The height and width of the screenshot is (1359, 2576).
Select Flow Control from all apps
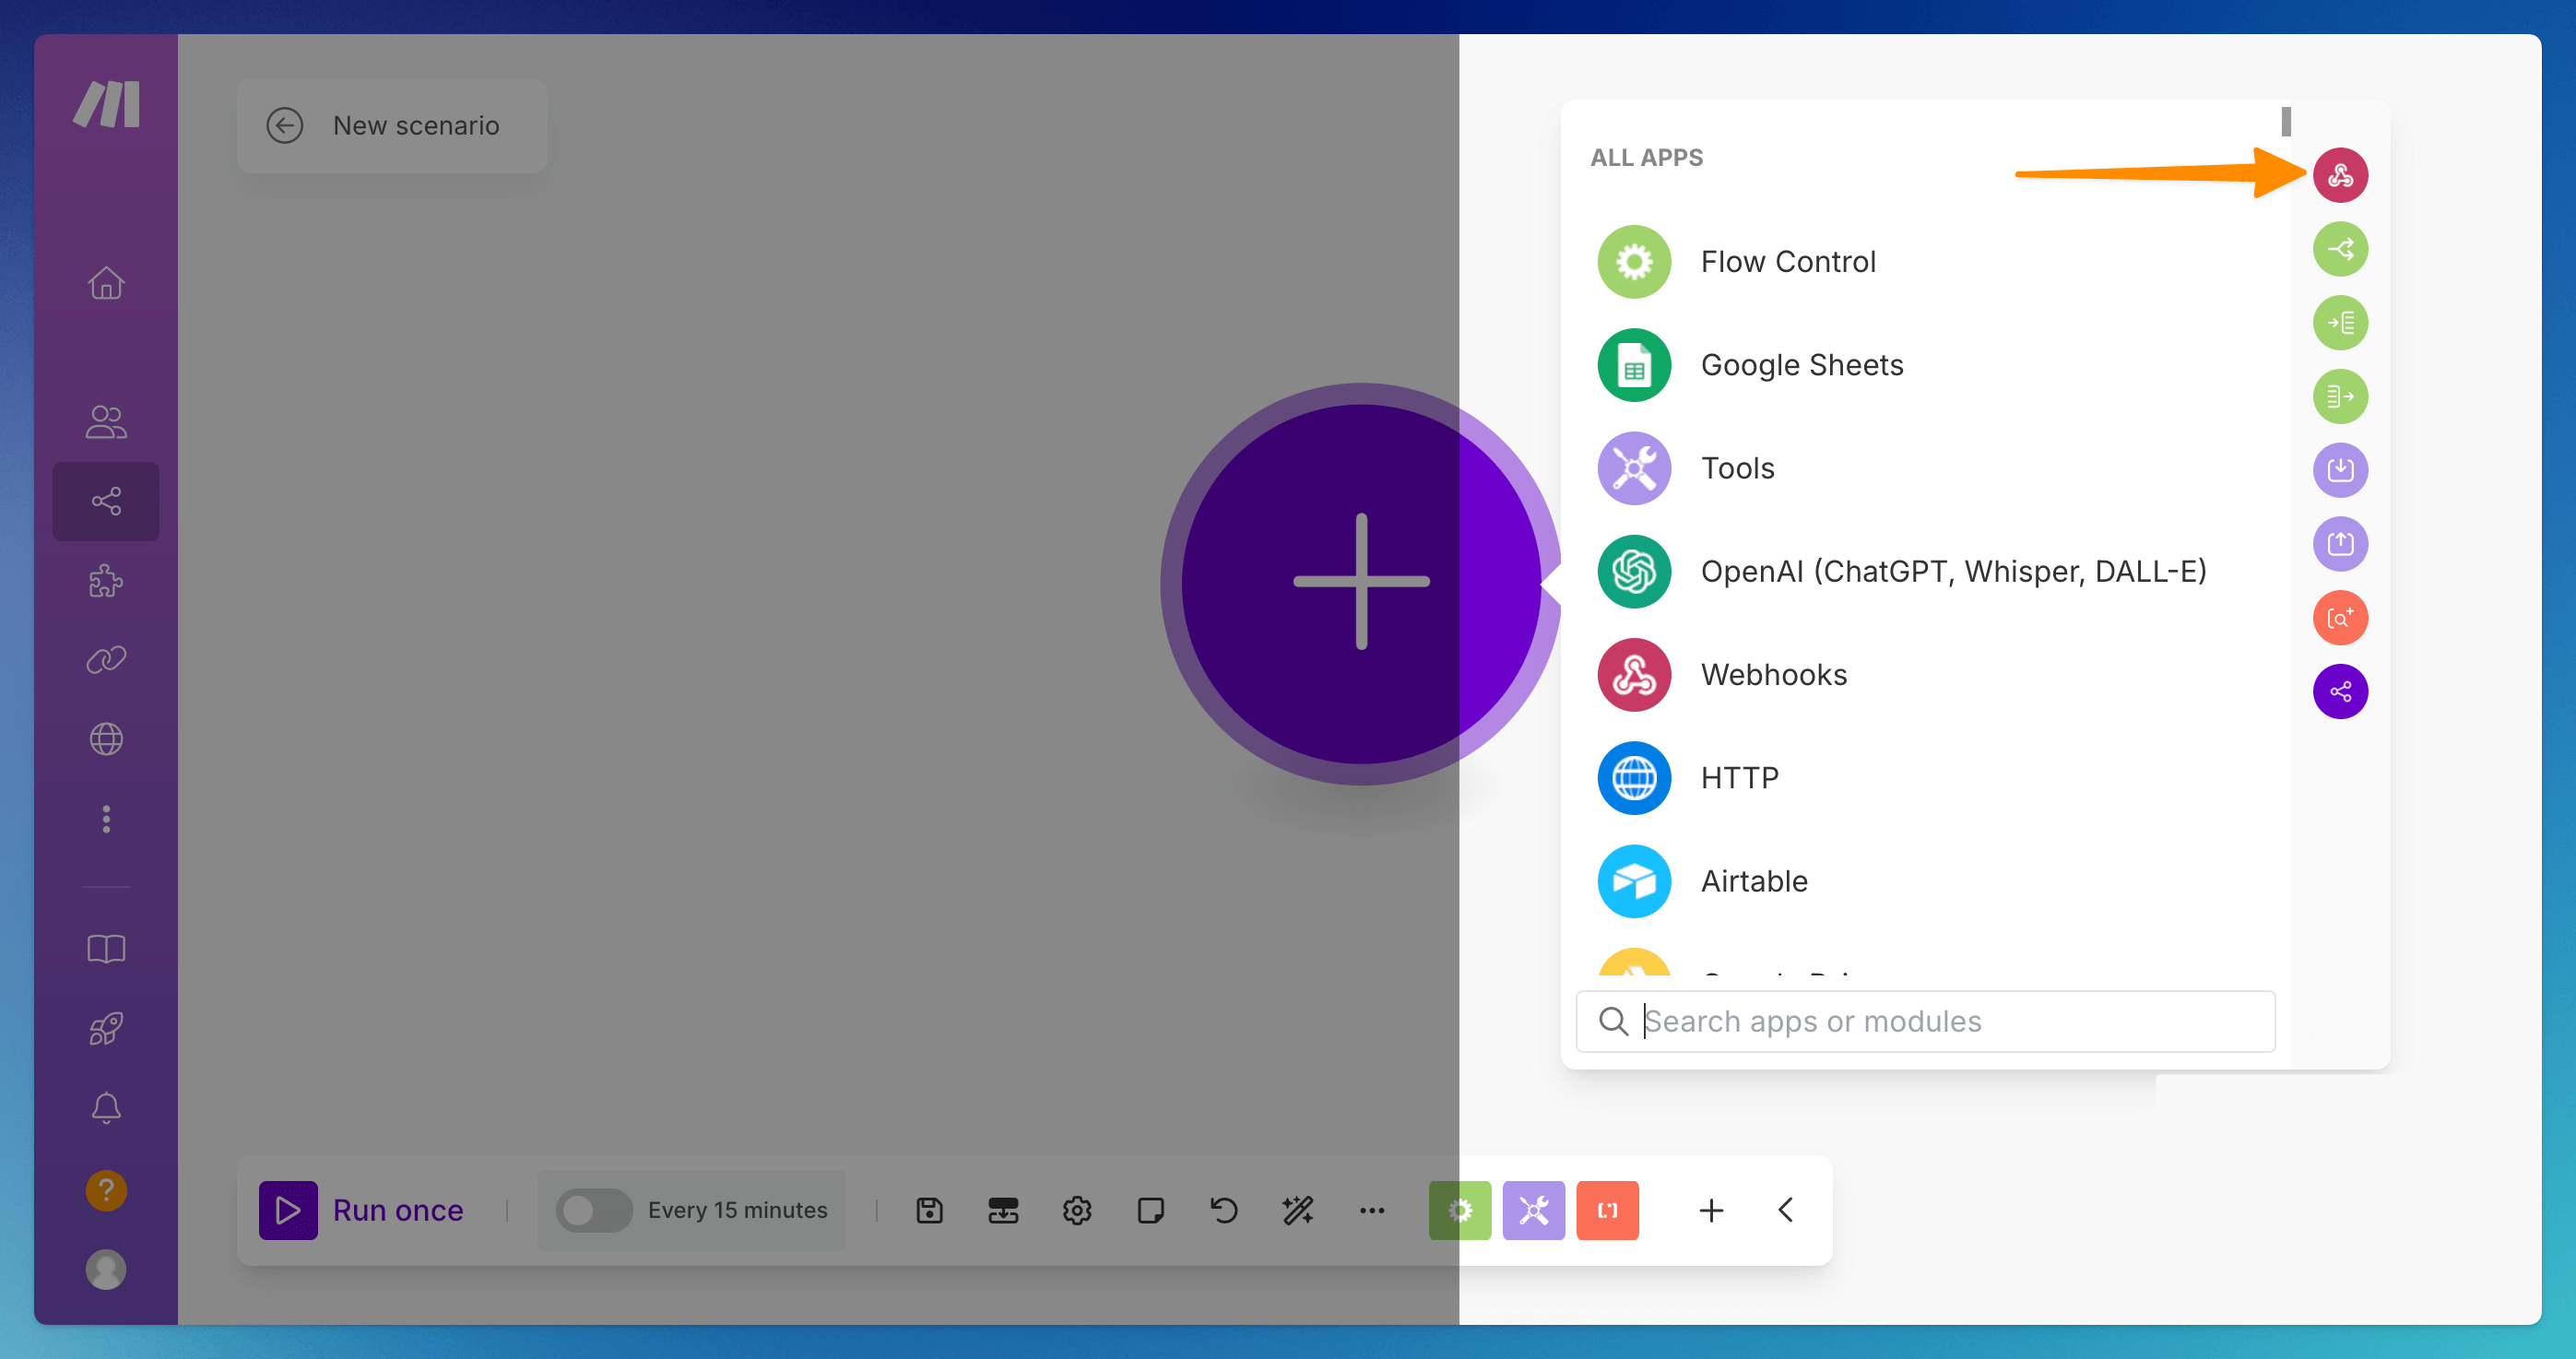1787,262
